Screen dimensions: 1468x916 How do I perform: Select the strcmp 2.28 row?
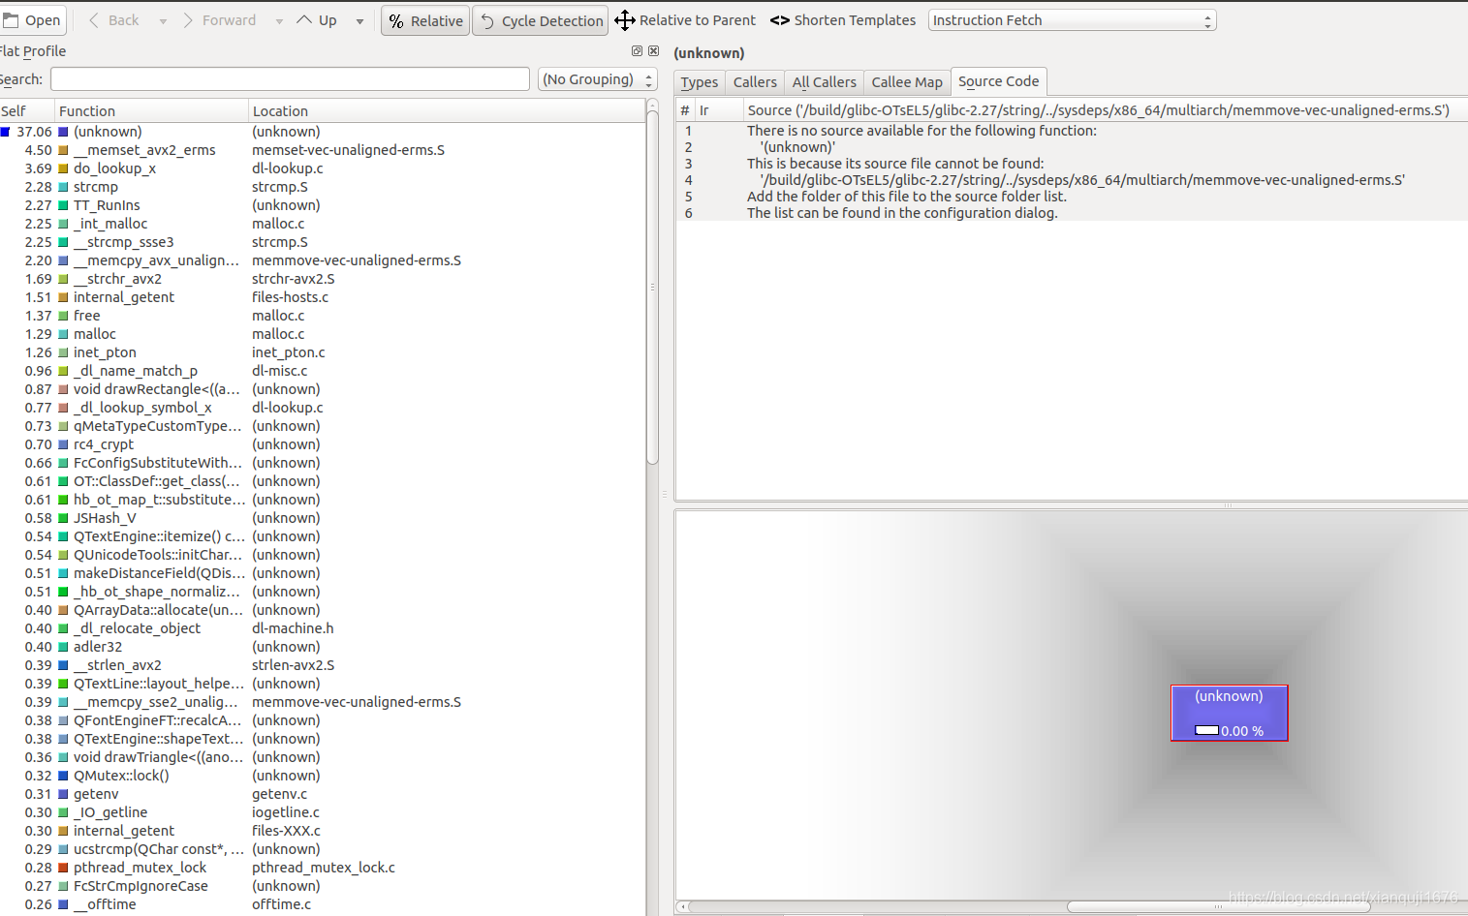pos(322,187)
